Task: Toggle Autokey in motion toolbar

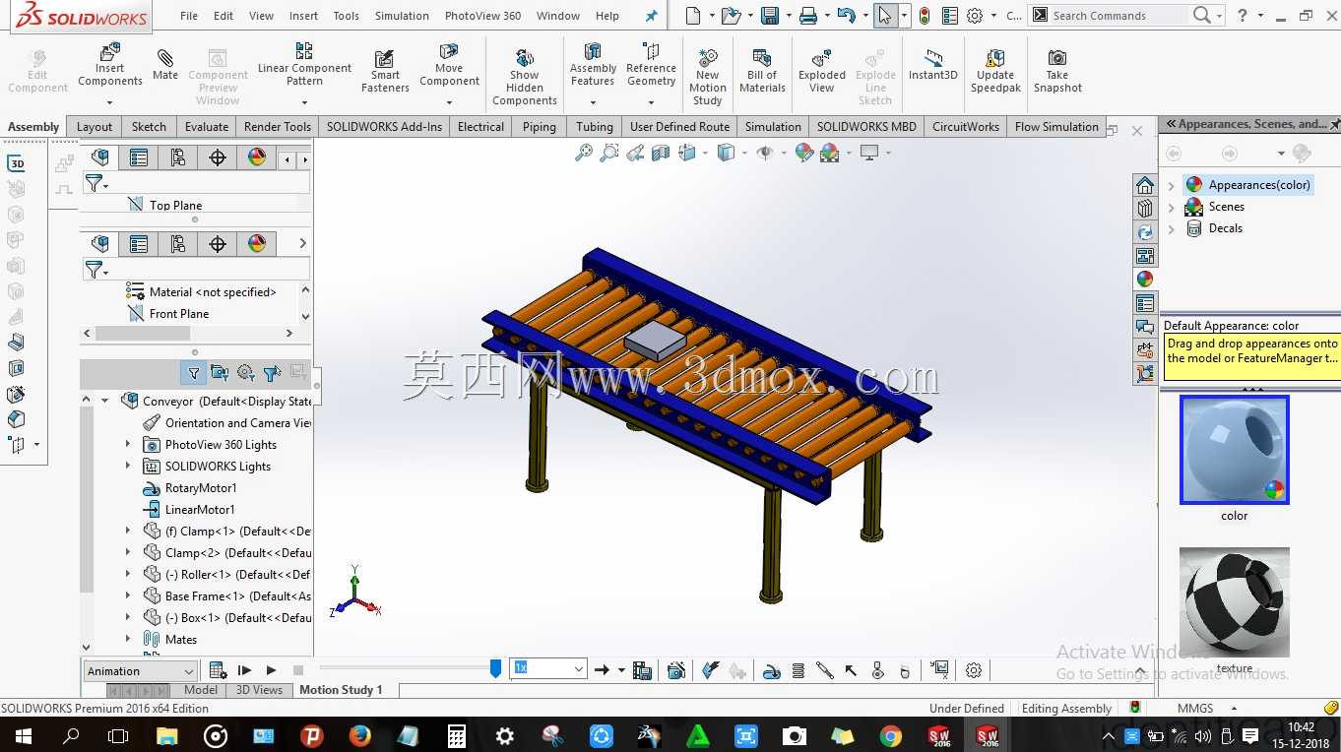Action: [711, 670]
